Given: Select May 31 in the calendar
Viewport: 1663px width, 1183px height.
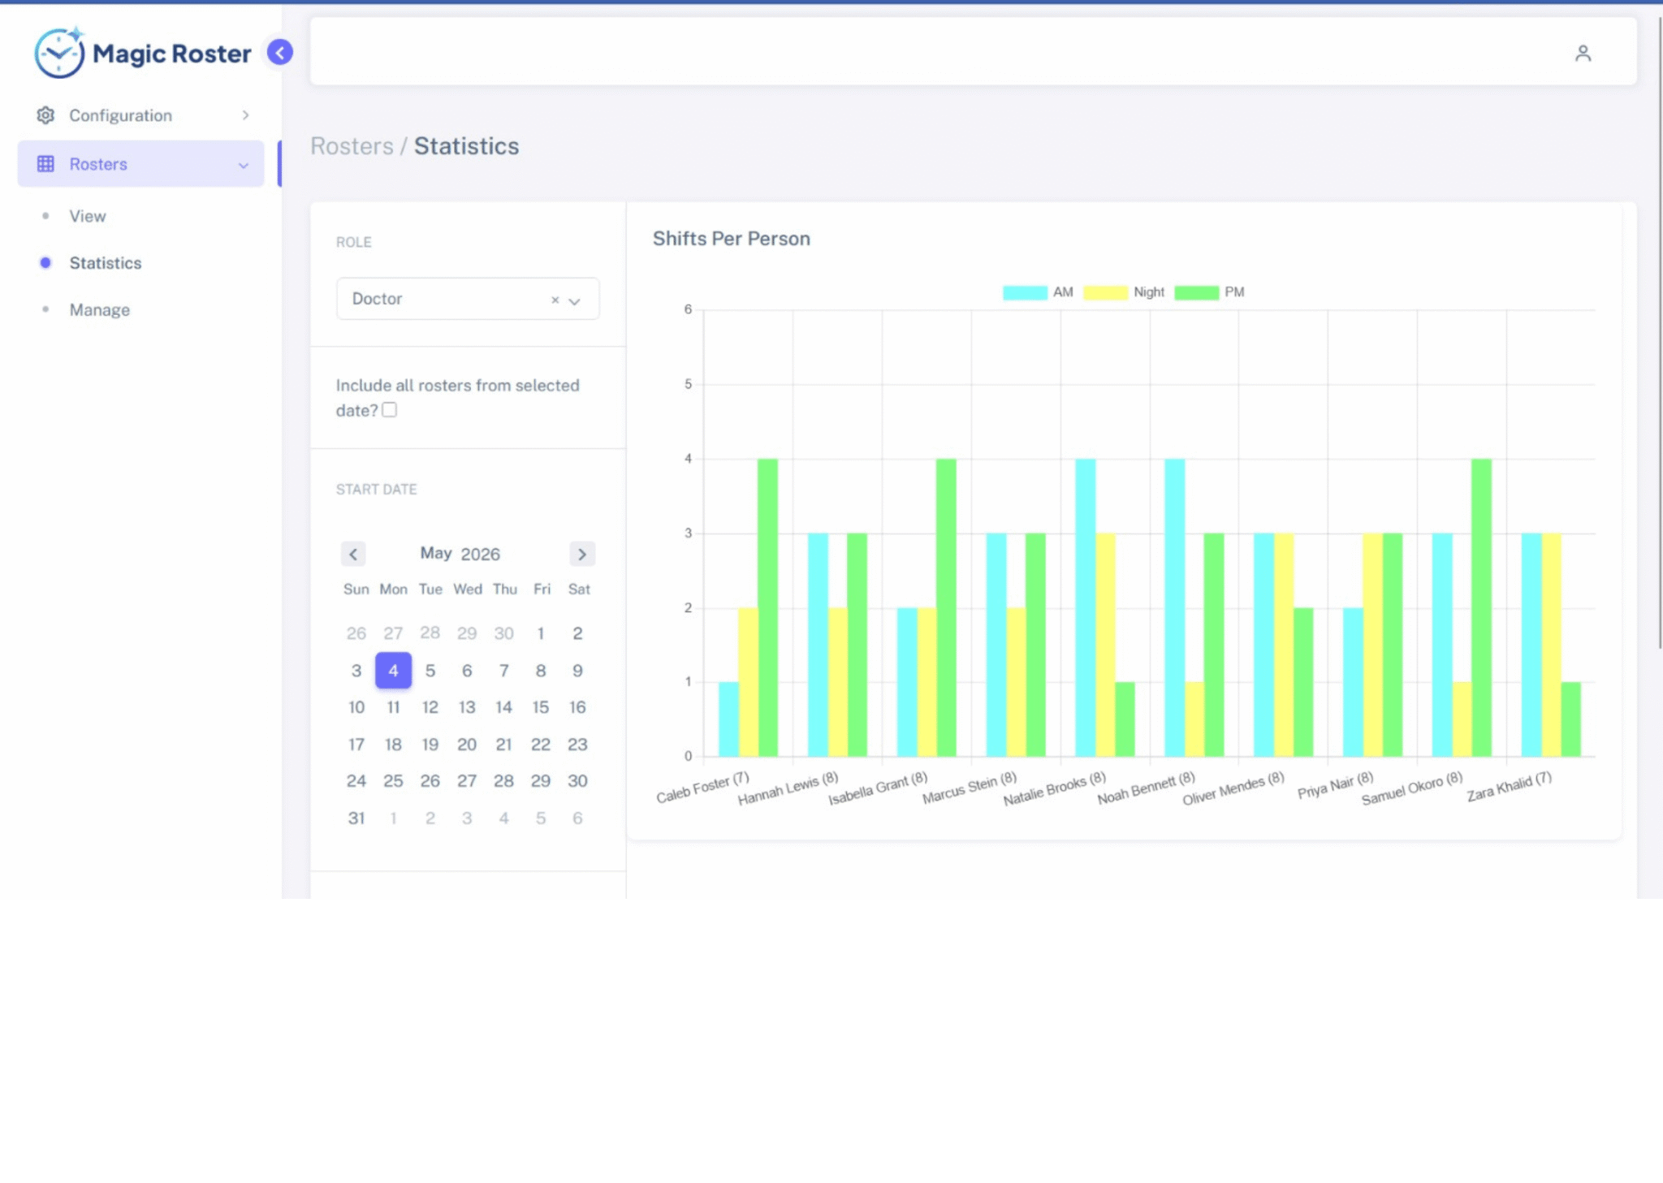Looking at the screenshot, I should tap(356, 818).
